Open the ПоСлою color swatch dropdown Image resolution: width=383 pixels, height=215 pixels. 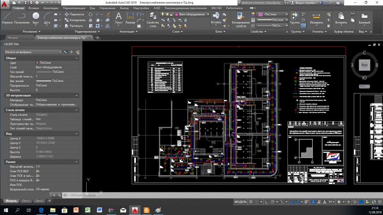(x=273, y=14)
